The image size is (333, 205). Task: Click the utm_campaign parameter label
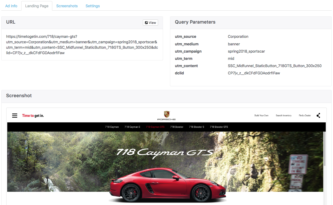pos(188,51)
